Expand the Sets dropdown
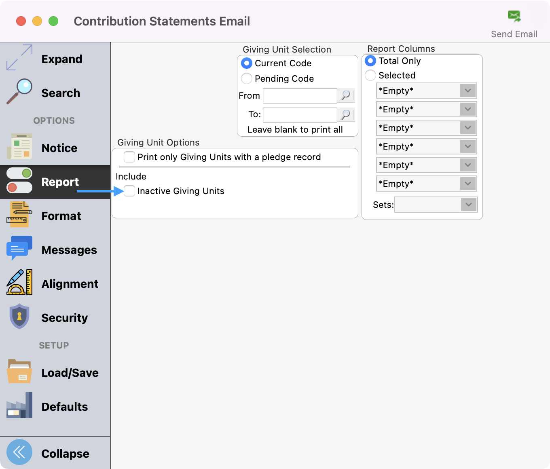 coord(469,205)
